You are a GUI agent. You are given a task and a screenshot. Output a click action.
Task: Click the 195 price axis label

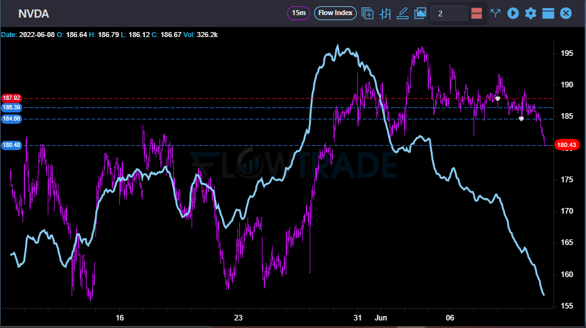click(567, 53)
